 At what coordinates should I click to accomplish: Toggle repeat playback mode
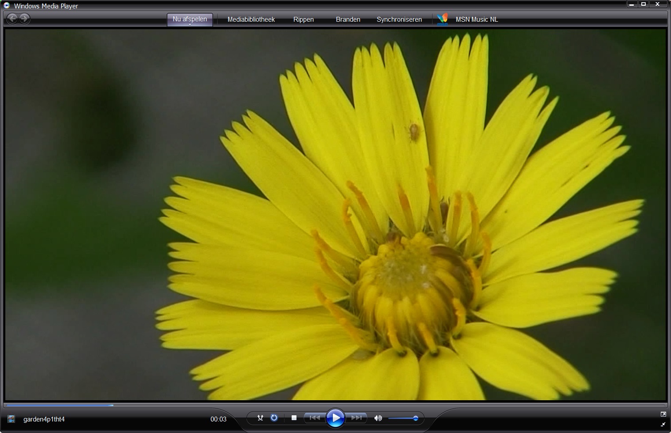tap(274, 418)
